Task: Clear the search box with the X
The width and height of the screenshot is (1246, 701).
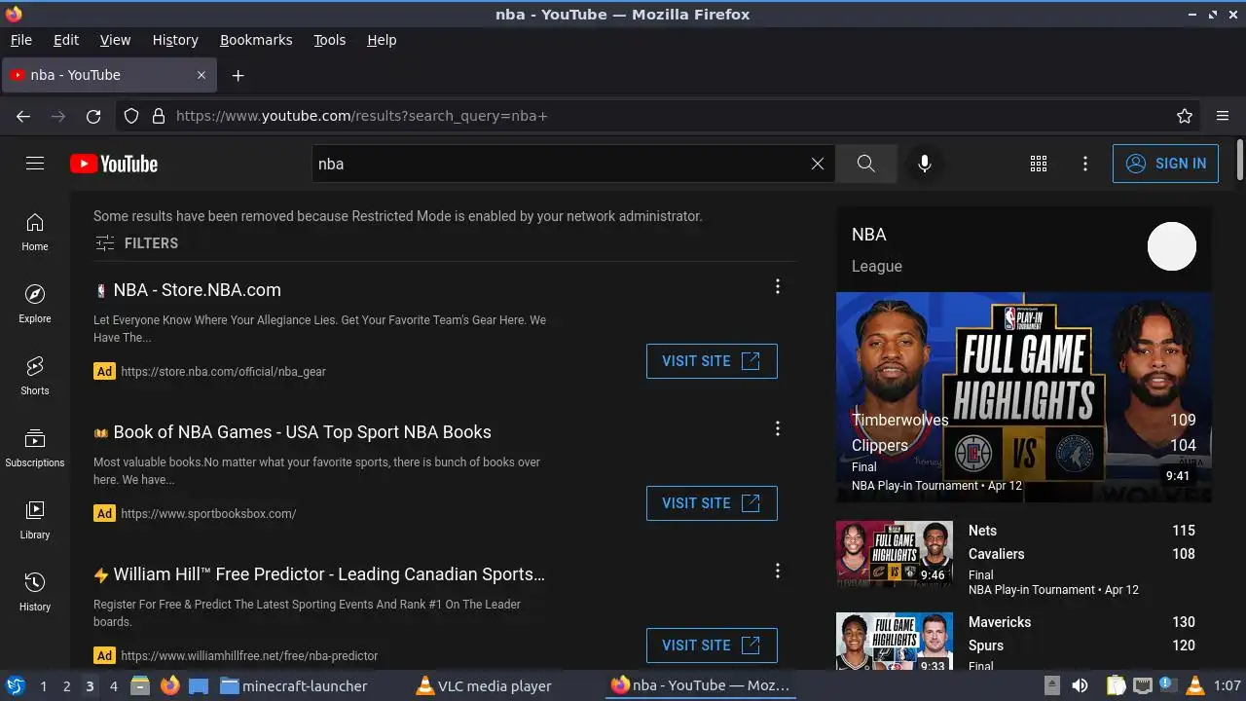Action: click(818, 164)
